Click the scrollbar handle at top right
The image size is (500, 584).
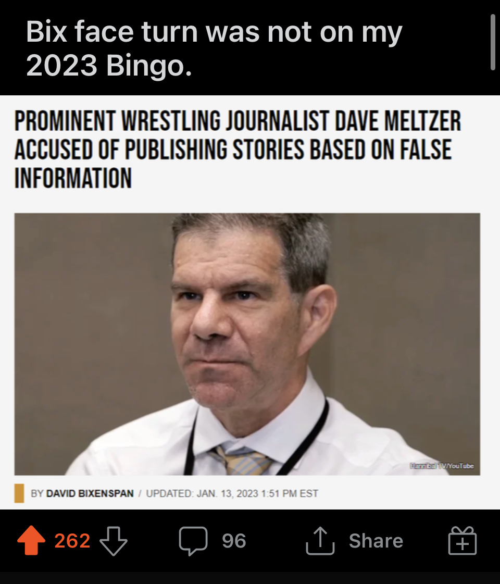(x=493, y=42)
